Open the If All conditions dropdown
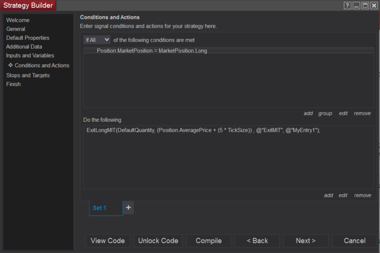380x253 pixels. pos(97,40)
